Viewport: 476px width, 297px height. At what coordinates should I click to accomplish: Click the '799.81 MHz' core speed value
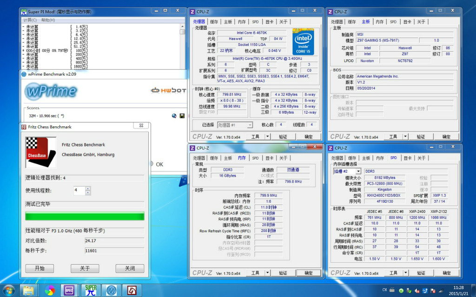click(231, 95)
